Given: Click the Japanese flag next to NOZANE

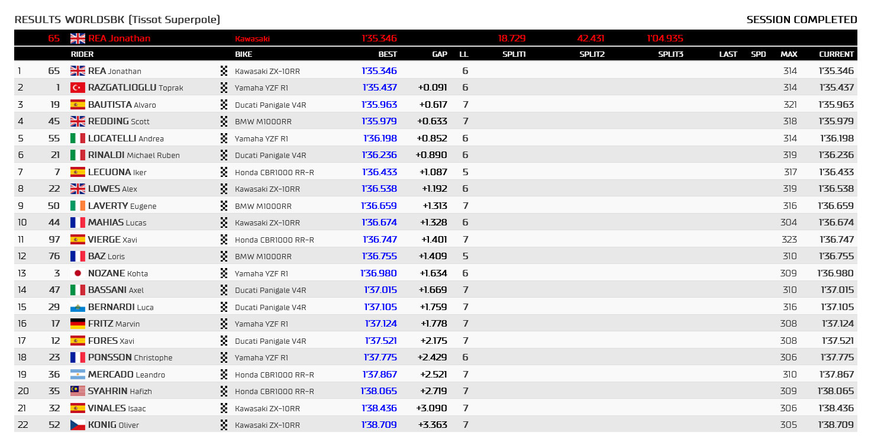Looking at the screenshot, I should pos(78,273).
